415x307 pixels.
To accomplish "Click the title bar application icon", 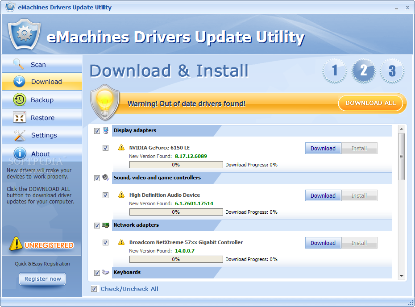I will [x=10, y=7].
